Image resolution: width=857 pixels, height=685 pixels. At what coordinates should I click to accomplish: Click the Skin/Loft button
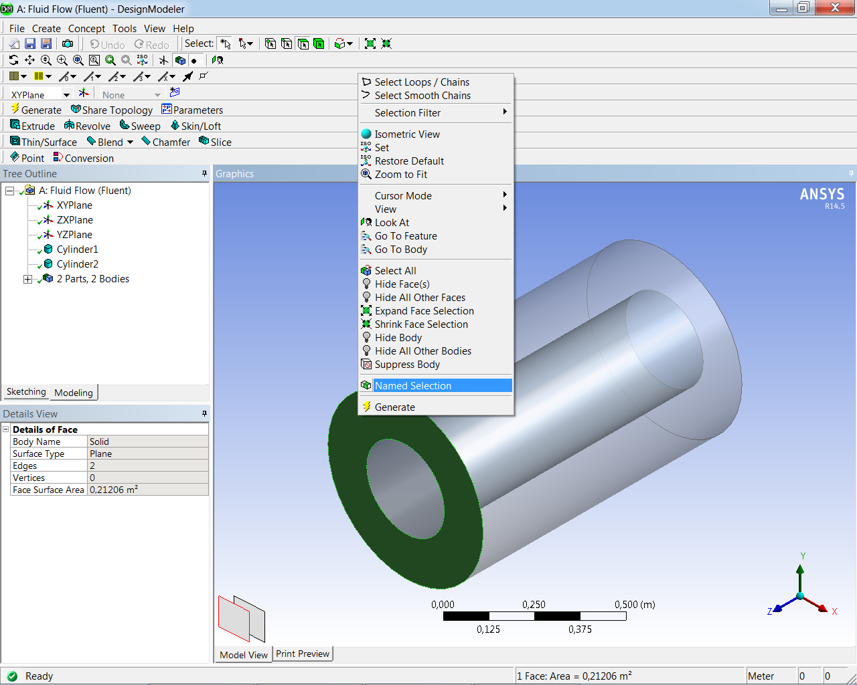196,126
